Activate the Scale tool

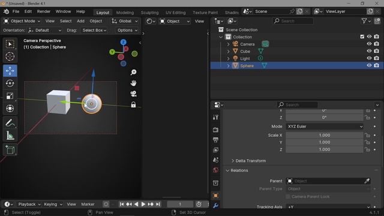pos(10,96)
